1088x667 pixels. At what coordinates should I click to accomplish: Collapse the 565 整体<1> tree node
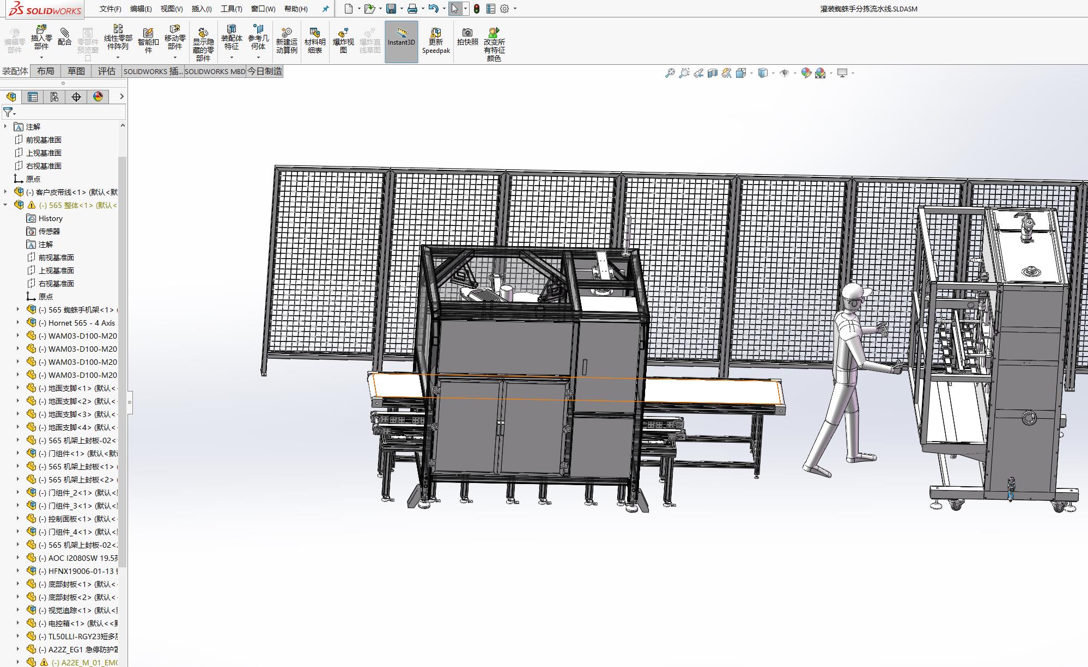coord(6,205)
